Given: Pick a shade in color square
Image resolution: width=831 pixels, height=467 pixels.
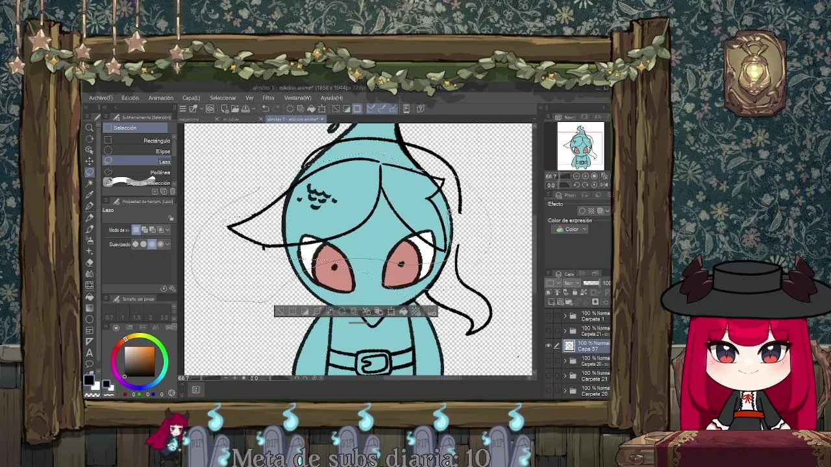Looking at the screenshot, I should 140,361.
